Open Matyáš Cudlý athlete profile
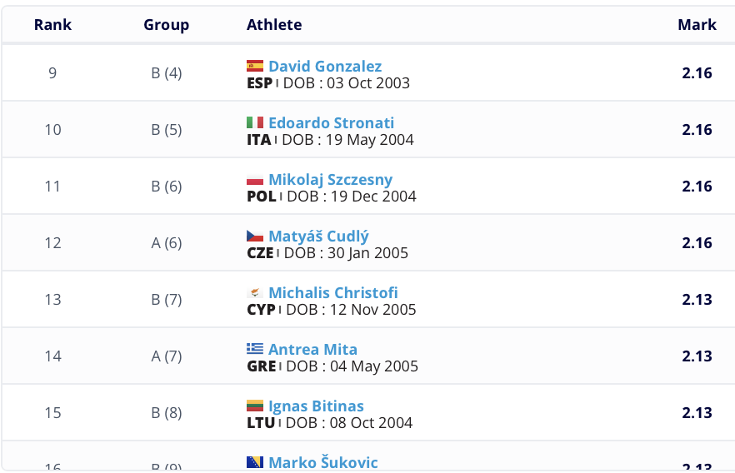735x473 pixels. click(x=318, y=236)
